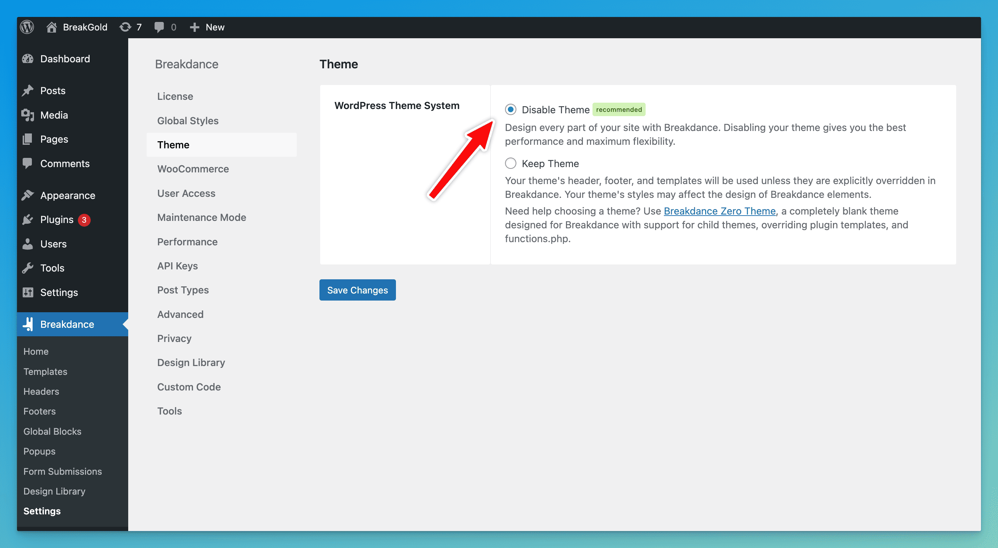The image size is (998, 548).
Task: Open Design Library in Breakdance submenu
Action: 54,491
